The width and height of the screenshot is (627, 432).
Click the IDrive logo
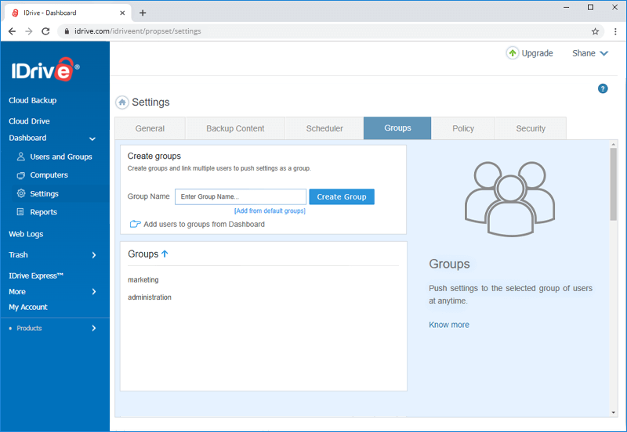[x=45, y=70]
